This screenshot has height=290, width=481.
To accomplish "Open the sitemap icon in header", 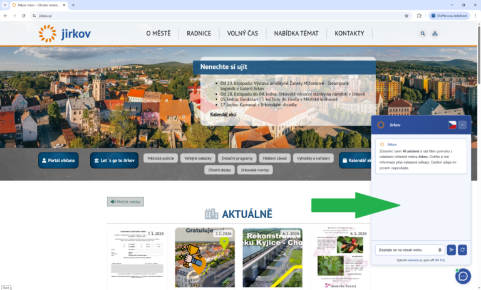I will 435,34.
